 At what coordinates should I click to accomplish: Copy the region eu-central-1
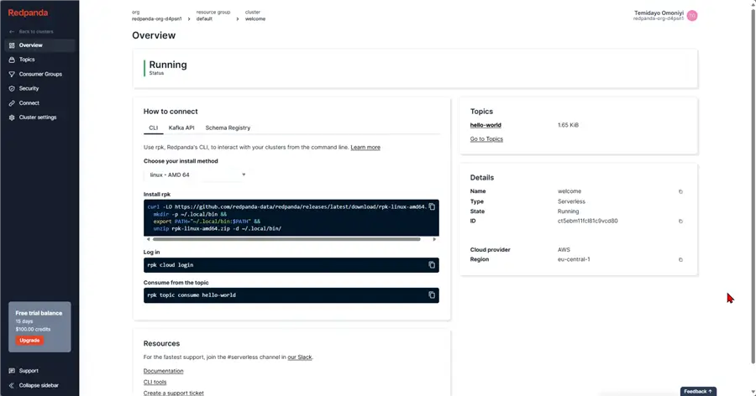pyautogui.click(x=680, y=259)
